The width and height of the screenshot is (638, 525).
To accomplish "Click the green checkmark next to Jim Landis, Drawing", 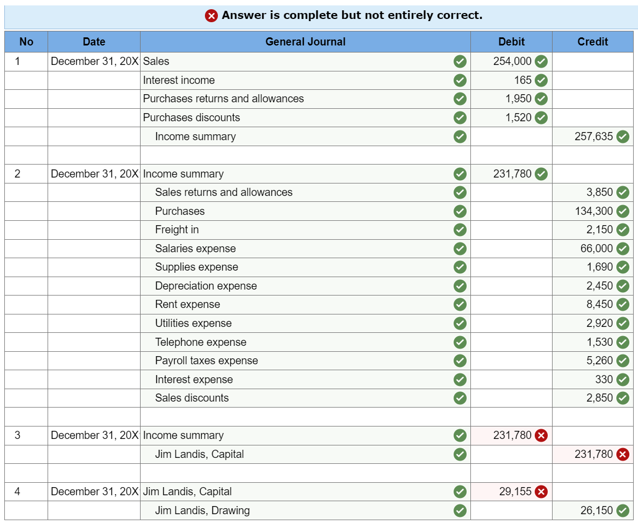I will 459,510.
